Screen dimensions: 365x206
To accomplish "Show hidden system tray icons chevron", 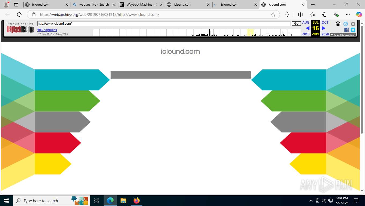I will [x=311, y=201].
